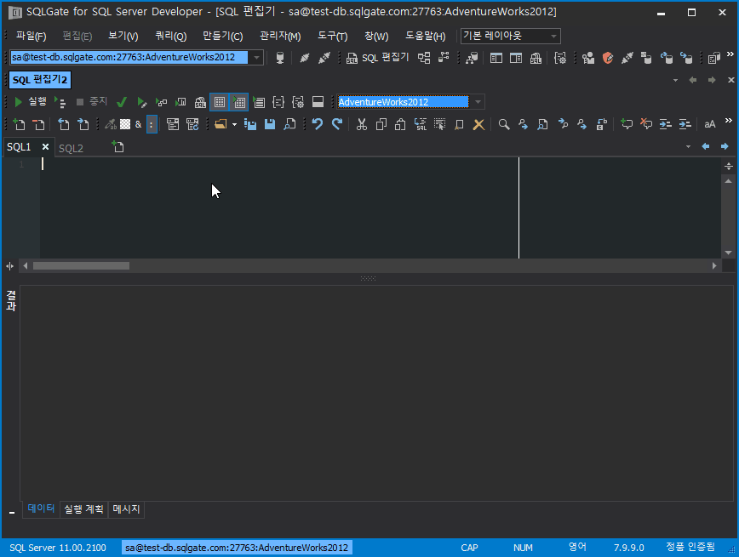739x557 pixels.
Task: Expand the edit toolbar overflow chevron
Action: coord(729,121)
